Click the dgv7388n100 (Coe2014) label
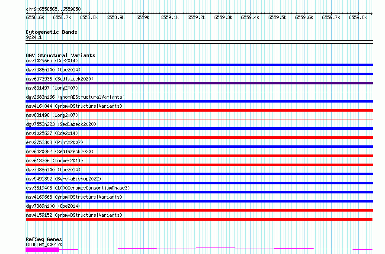 (53, 170)
